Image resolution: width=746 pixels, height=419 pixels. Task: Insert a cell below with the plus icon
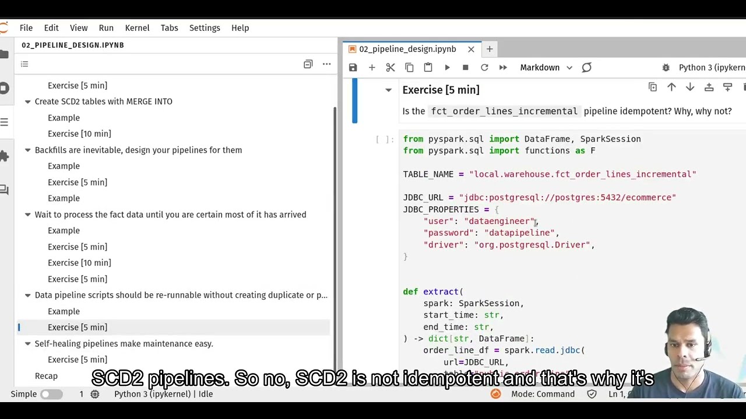pos(372,68)
